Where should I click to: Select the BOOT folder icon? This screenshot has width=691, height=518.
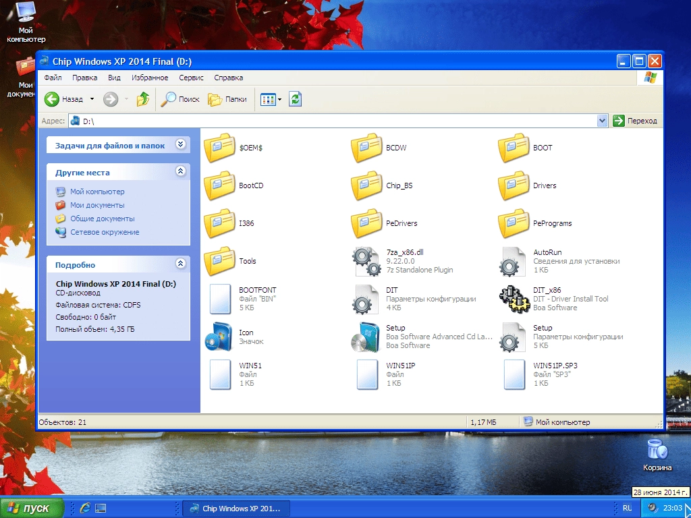(x=514, y=148)
